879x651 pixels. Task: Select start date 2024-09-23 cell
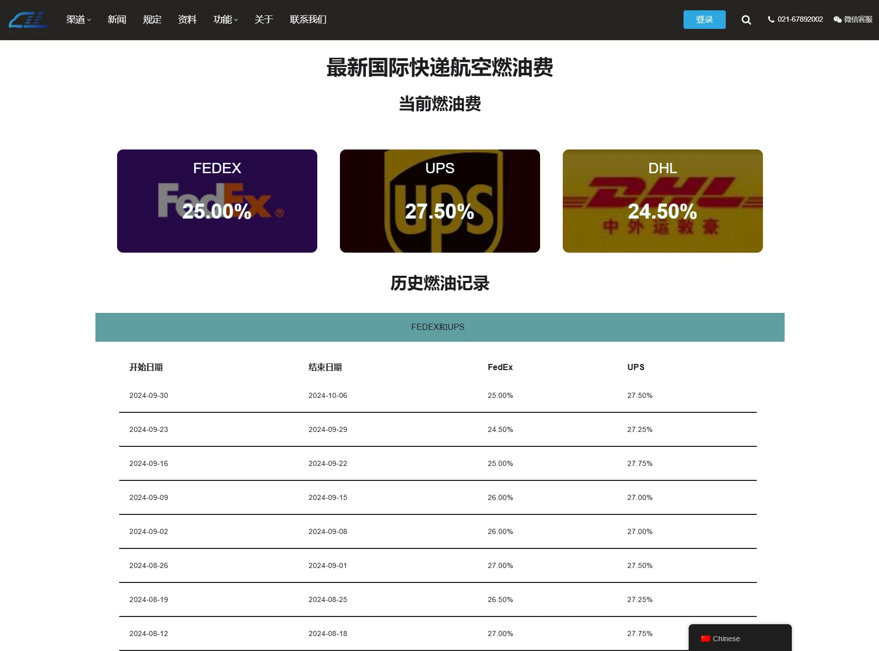[149, 429]
